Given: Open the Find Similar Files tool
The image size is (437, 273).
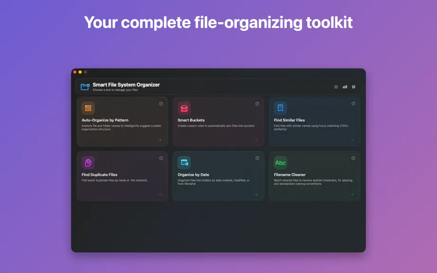Looking at the screenshot, I should (315, 121).
